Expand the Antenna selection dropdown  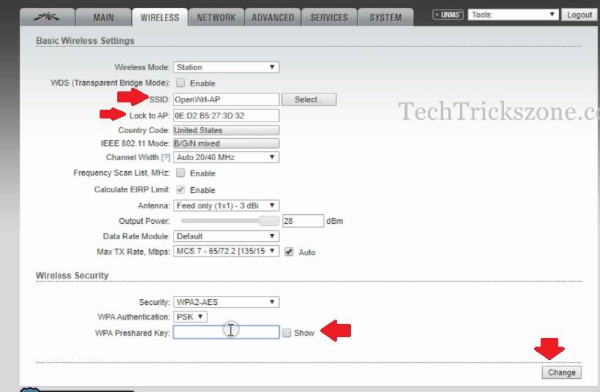(226, 206)
